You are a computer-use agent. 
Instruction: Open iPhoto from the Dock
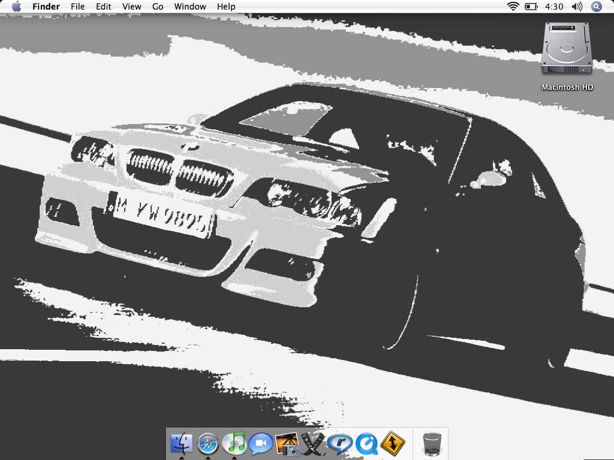(287, 444)
